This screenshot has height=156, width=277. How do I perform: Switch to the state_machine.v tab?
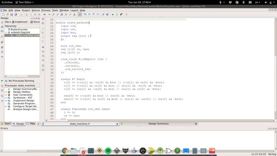80,124
